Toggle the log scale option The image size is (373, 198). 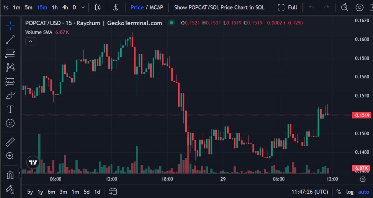[350, 192]
